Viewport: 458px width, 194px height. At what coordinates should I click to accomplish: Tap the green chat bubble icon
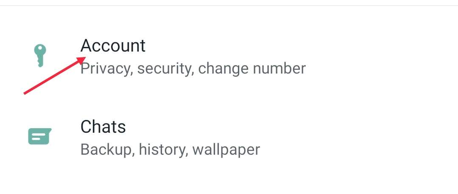point(40,136)
